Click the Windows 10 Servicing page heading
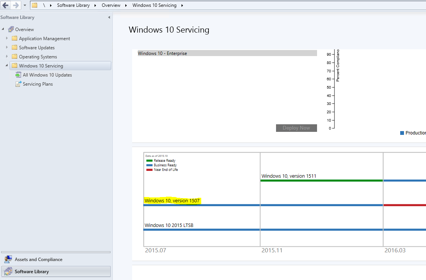This screenshot has width=426, height=280. point(169,30)
